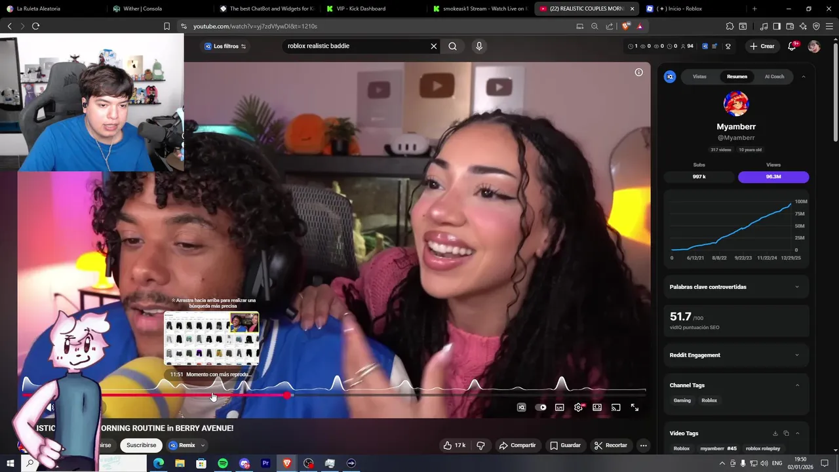
Task: Open the video info card icon
Action: [638, 72]
